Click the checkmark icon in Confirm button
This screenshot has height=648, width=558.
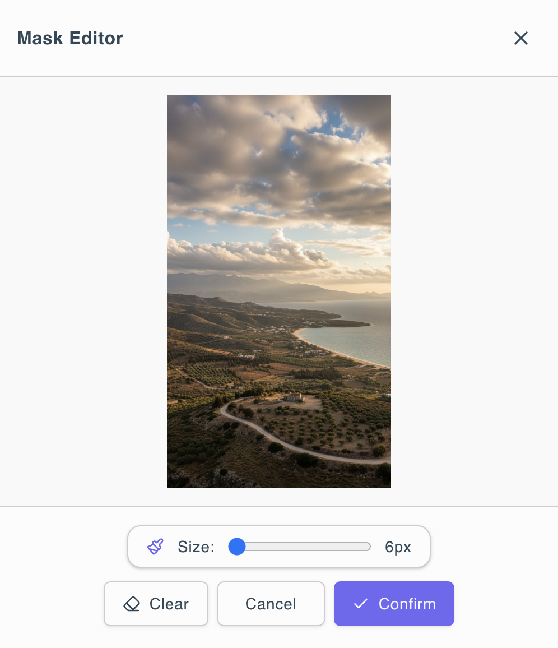pos(361,604)
